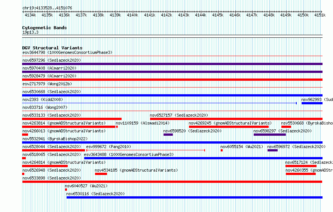Select the nsv6596972 purple variant bar
This screenshot has width=333, height=212.
tap(272, 150)
